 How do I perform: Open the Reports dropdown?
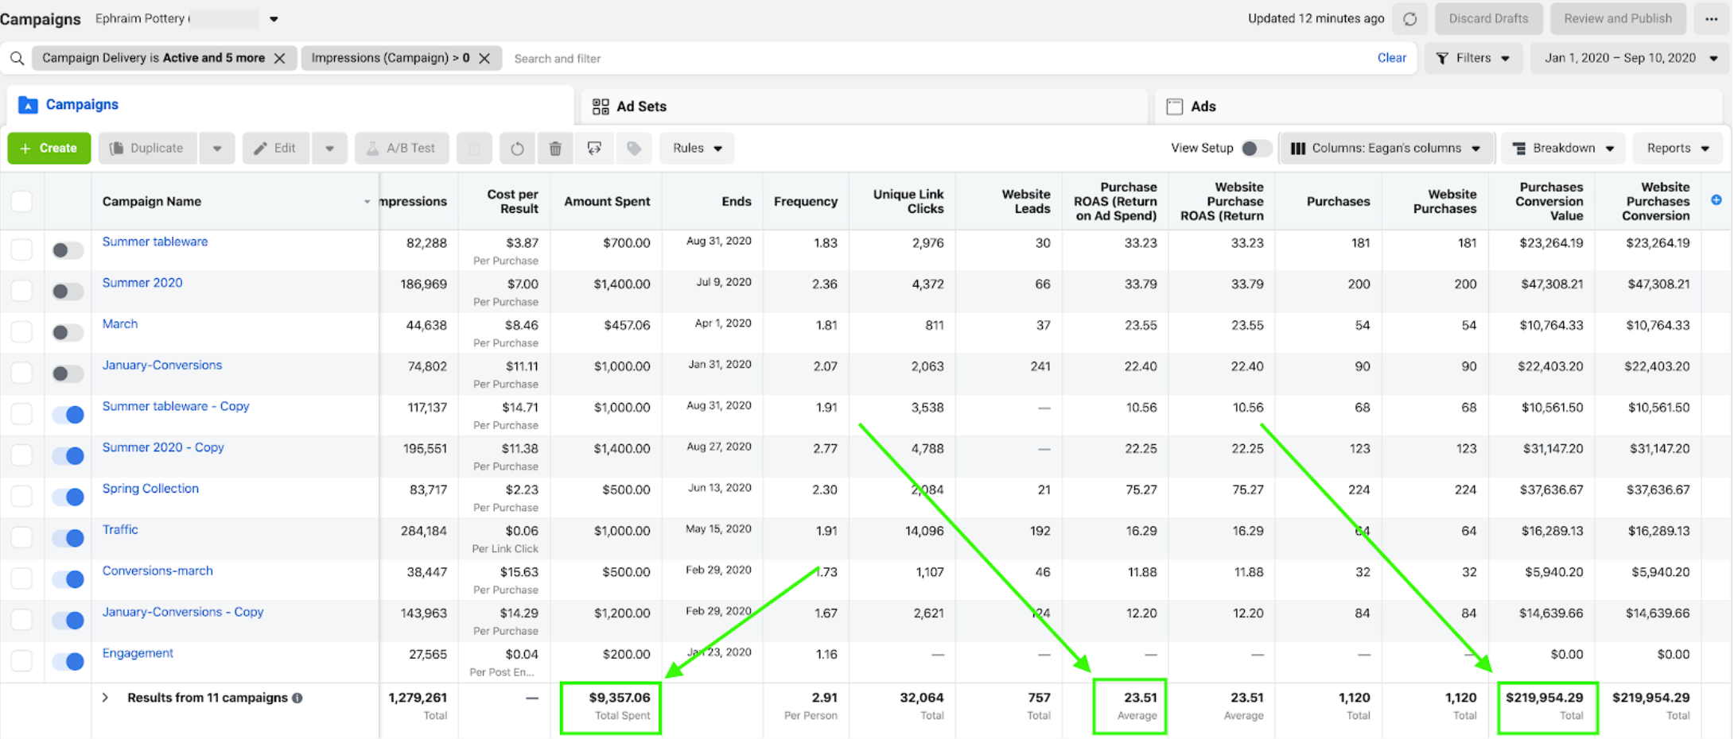tap(1678, 149)
